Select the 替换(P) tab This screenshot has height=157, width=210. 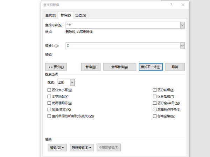(x=66, y=15)
